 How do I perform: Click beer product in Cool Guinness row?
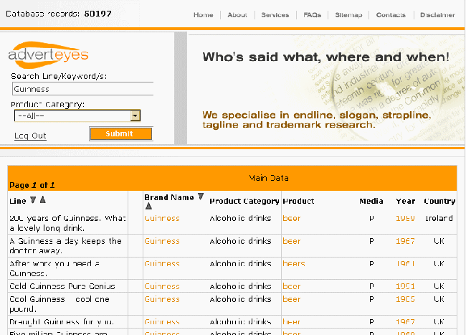point(292,299)
